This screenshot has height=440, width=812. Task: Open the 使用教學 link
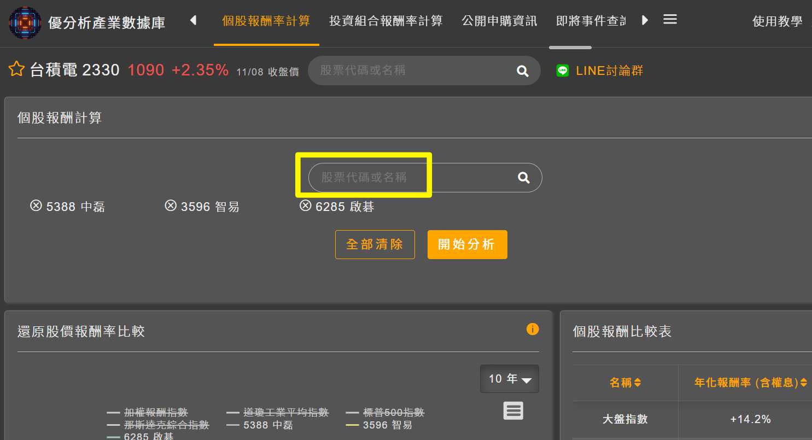pos(778,21)
